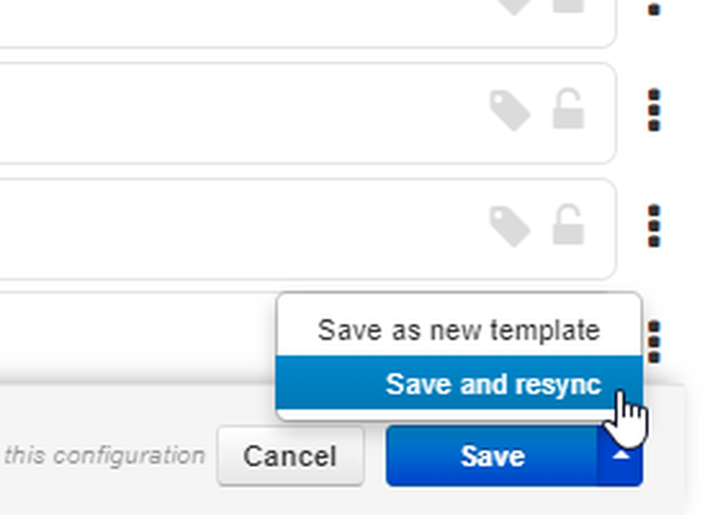The image size is (710, 515).
Task: Click the tag icon in the upper full row
Action: click(510, 111)
